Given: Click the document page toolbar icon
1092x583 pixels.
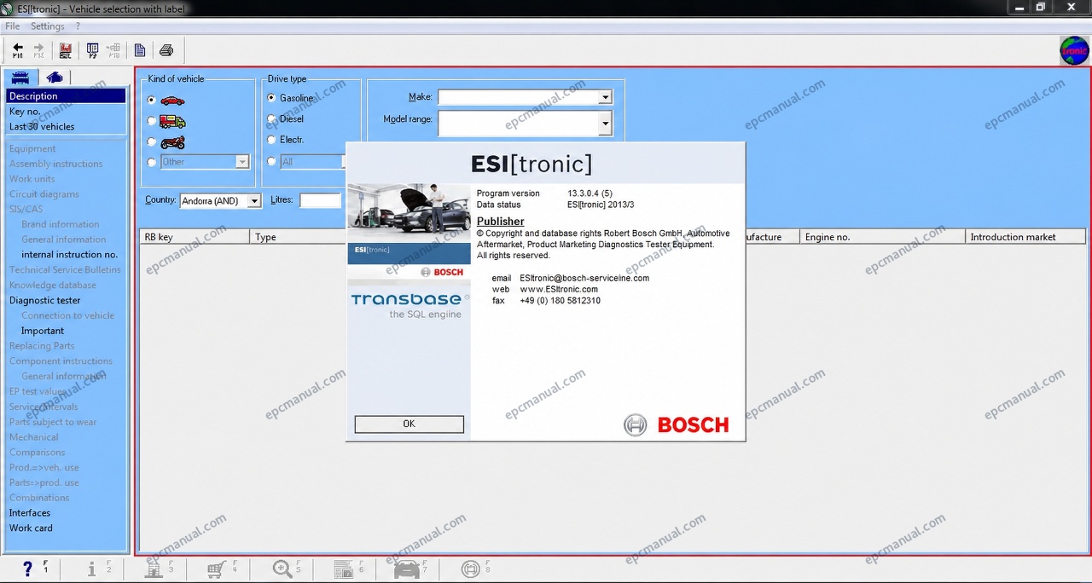Looking at the screenshot, I should pyautogui.click(x=140, y=50).
